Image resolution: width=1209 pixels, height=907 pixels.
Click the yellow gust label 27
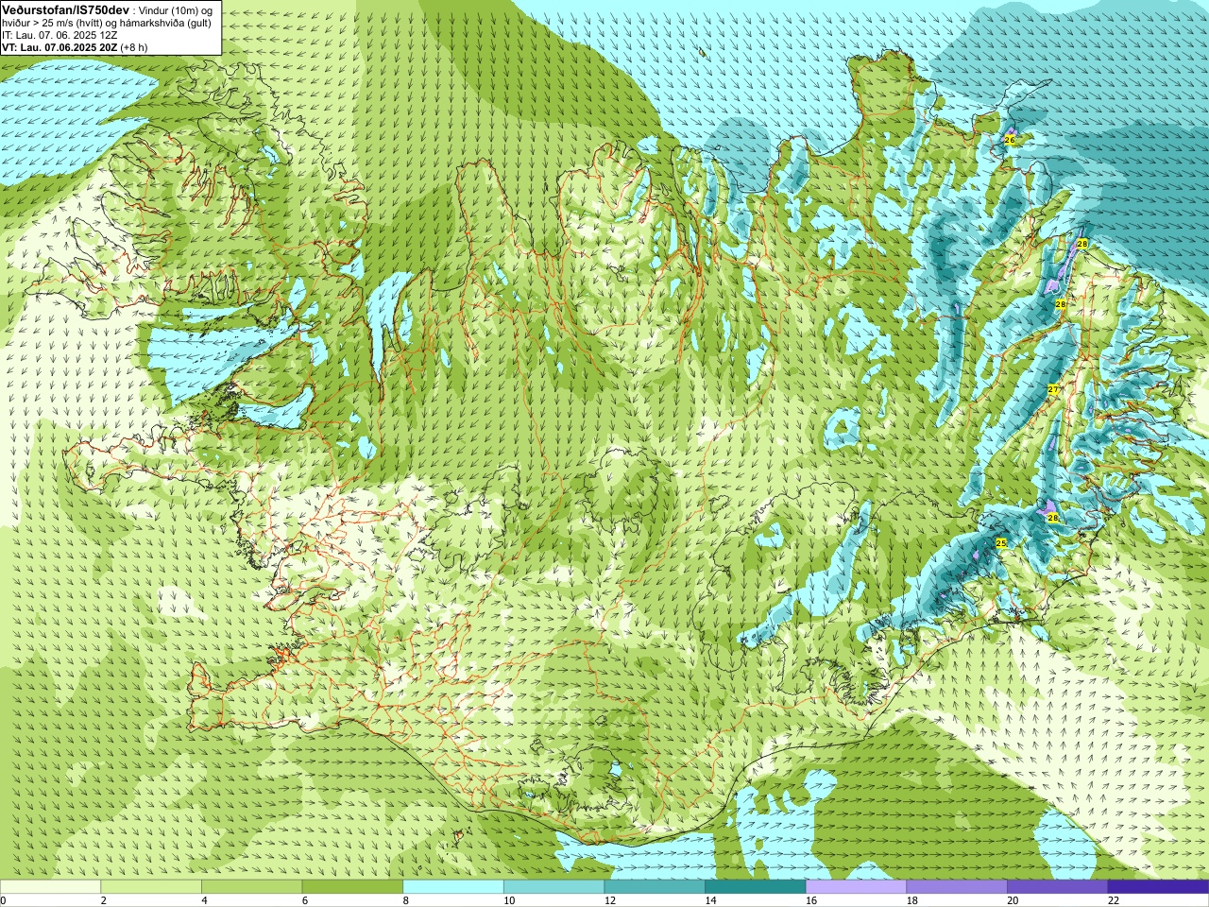(1053, 389)
